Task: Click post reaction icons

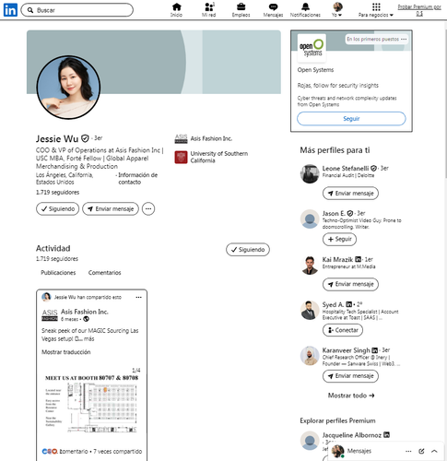Action: (x=50, y=451)
